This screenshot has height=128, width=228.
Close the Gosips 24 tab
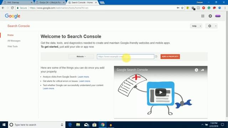click(64, 2)
